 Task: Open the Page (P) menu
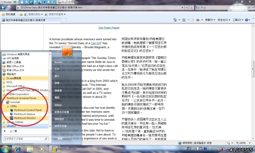coord(210,20)
